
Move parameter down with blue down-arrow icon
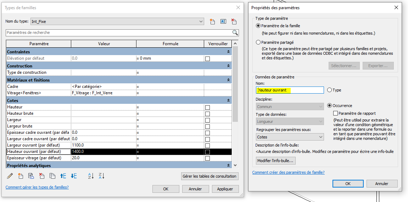74,176
